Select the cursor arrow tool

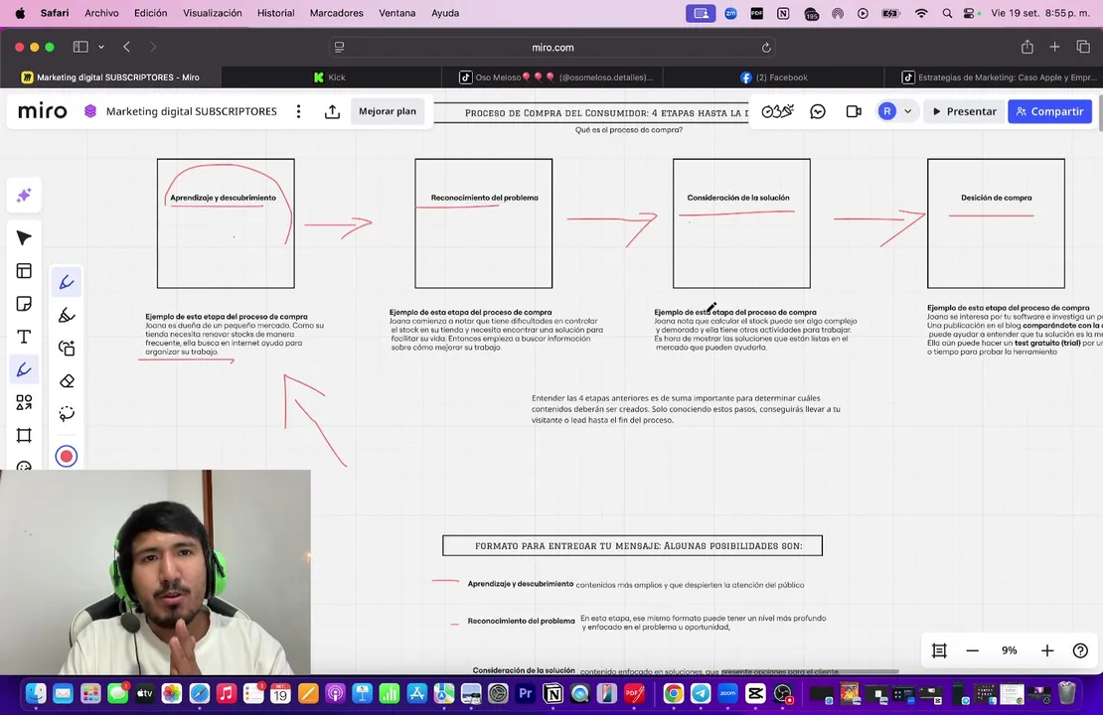[x=24, y=237]
